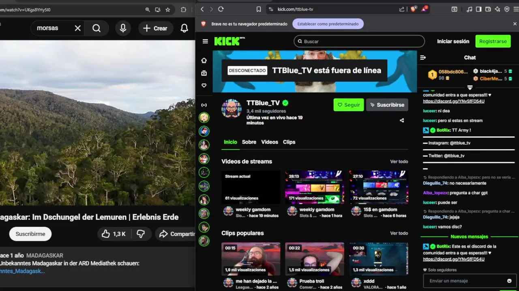Open extensions puzzle icon in left browser
519x291 pixels.
(184, 10)
